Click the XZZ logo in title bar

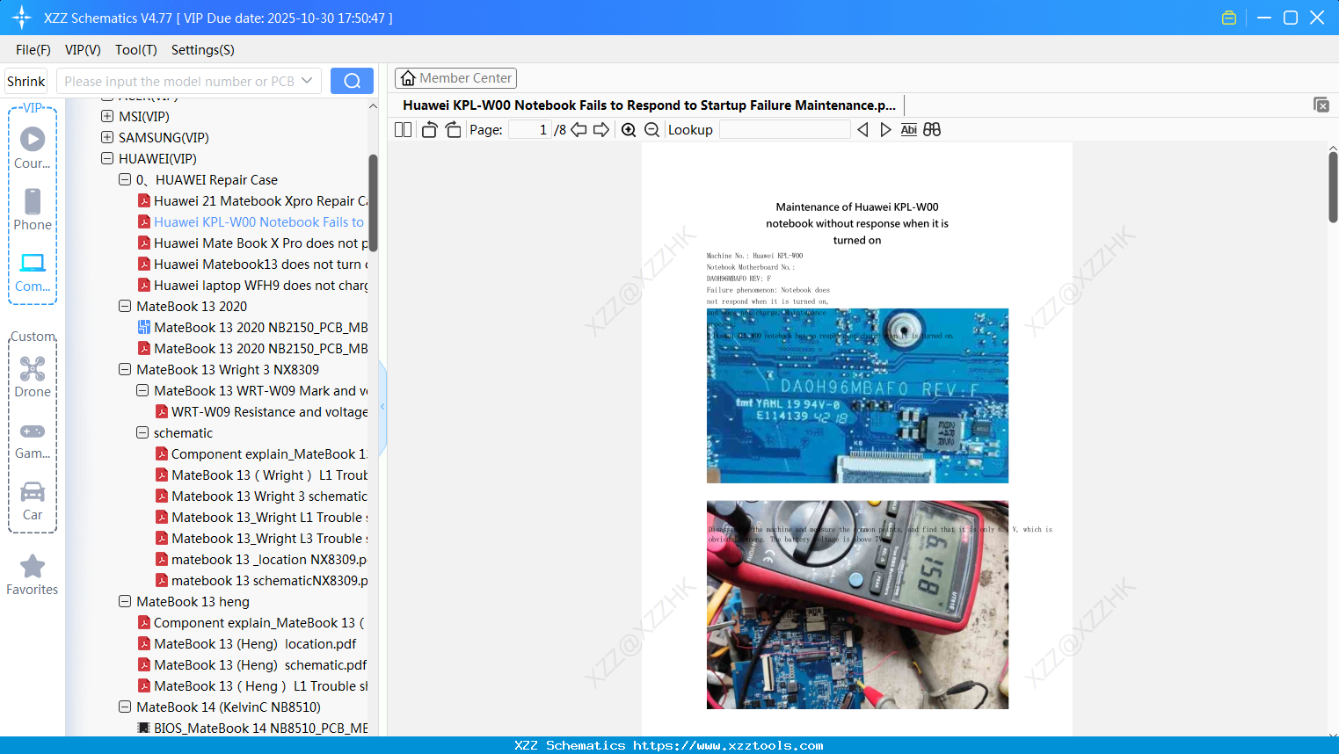coord(21,18)
